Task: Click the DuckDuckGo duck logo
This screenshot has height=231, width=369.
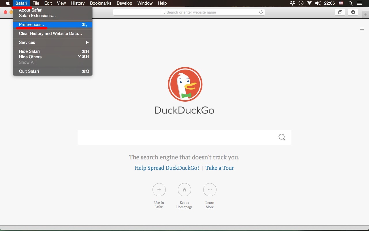Action: pos(185,84)
